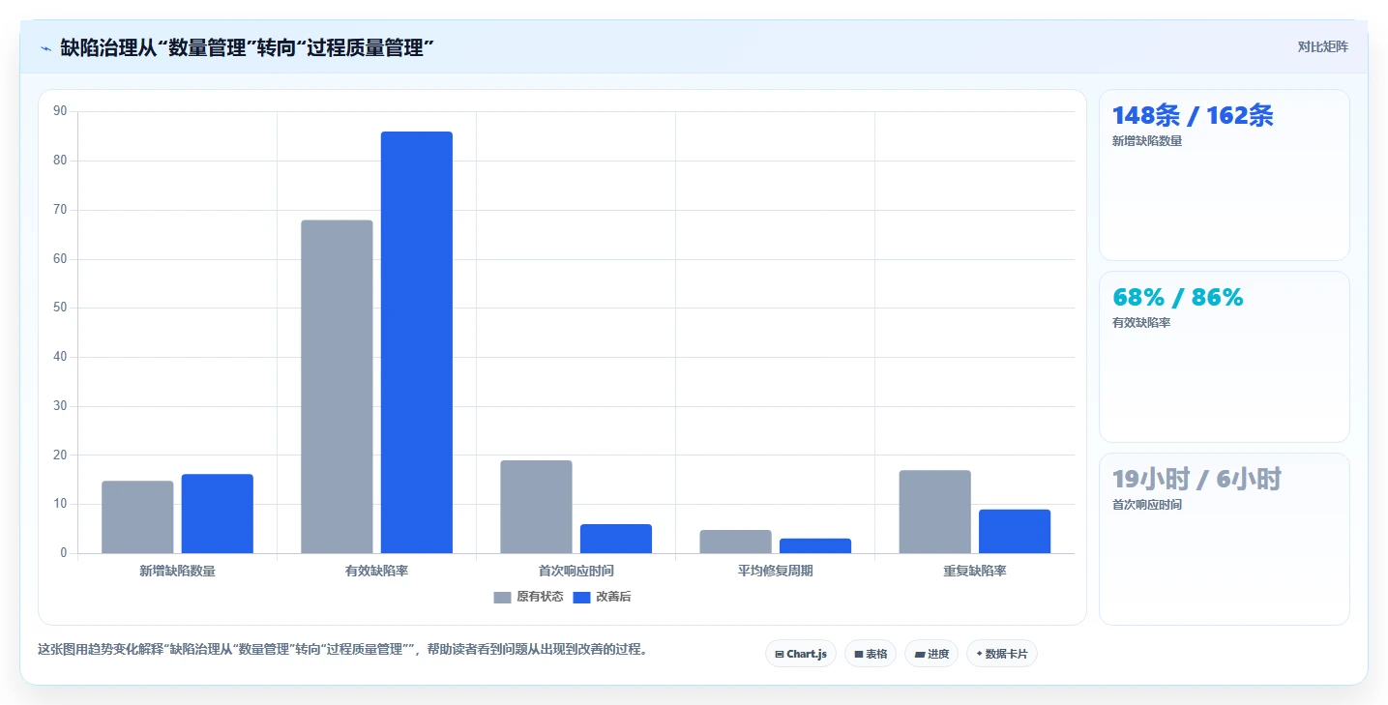
Task: Click the 进度 tag pill
Action: (x=931, y=654)
